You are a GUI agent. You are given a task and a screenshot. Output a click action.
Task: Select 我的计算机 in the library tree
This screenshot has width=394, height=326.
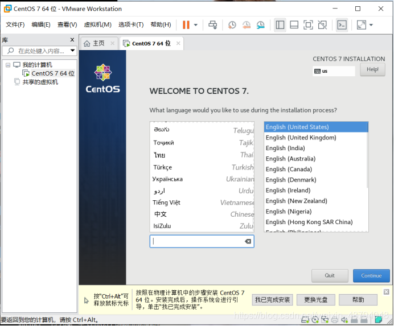pos(37,65)
